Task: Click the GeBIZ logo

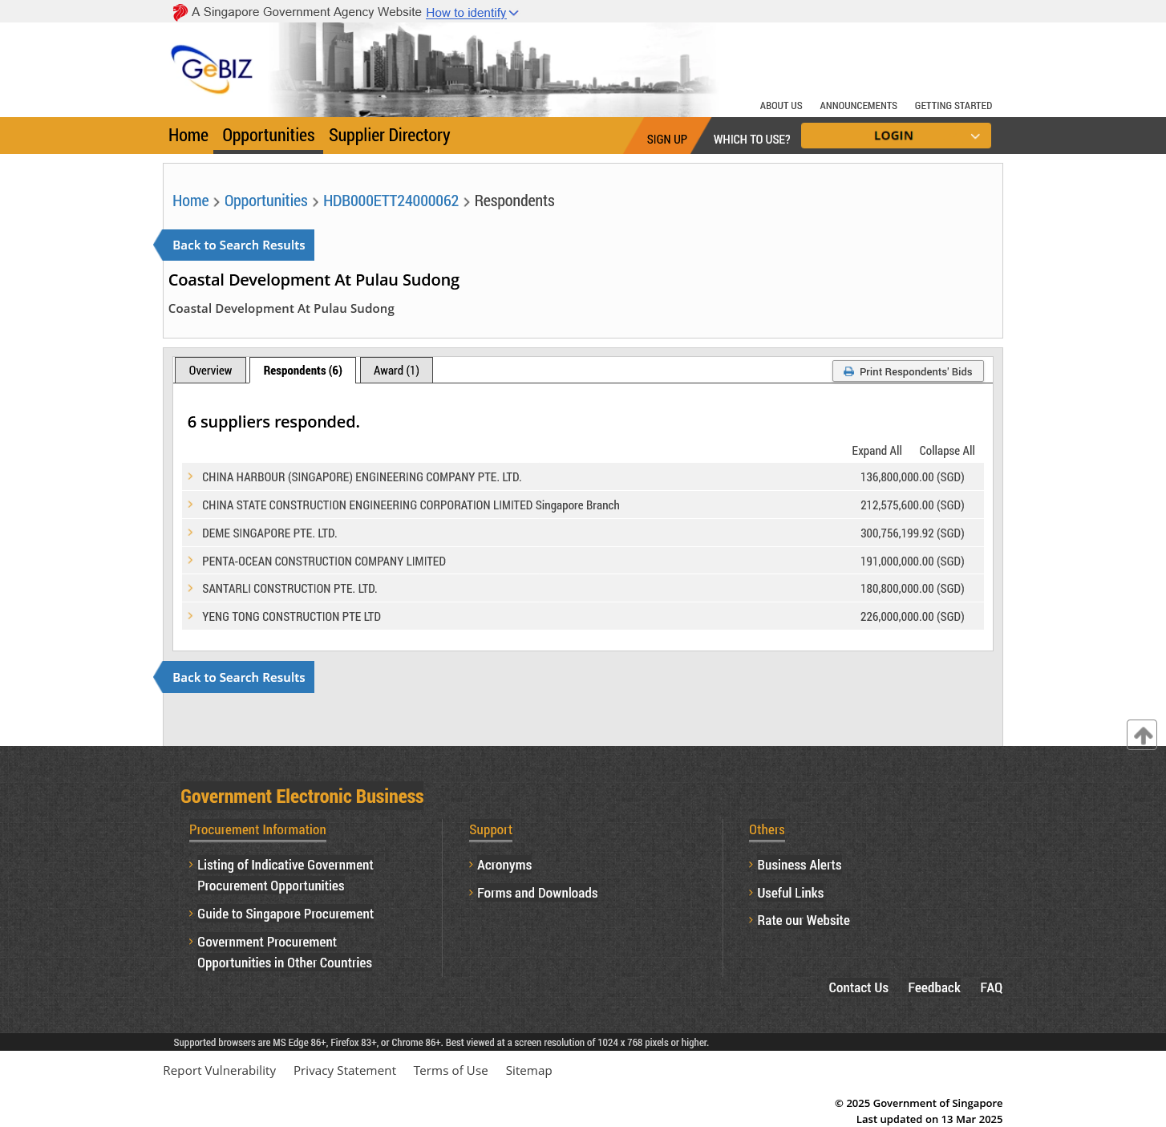Action: (212, 69)
